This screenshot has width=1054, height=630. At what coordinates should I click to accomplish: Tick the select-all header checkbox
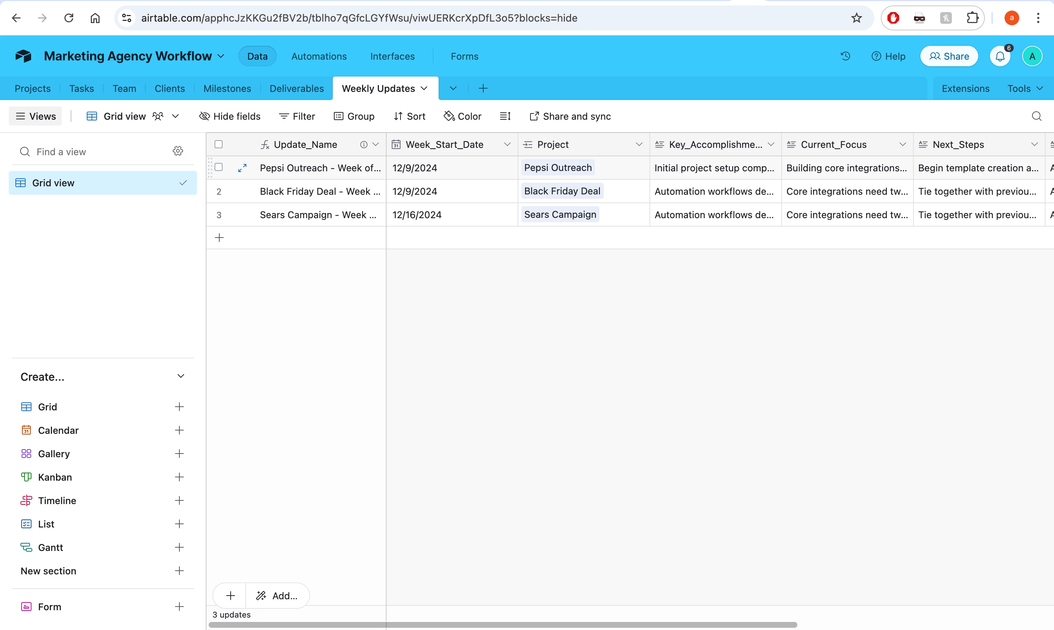pos(219,144)
